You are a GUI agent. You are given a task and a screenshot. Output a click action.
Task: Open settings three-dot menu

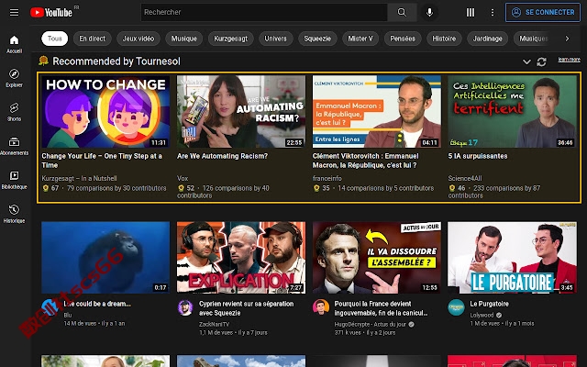pos(493,12)
